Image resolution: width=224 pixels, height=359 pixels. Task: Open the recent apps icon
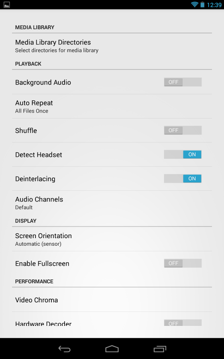click(x=160, y=349)
